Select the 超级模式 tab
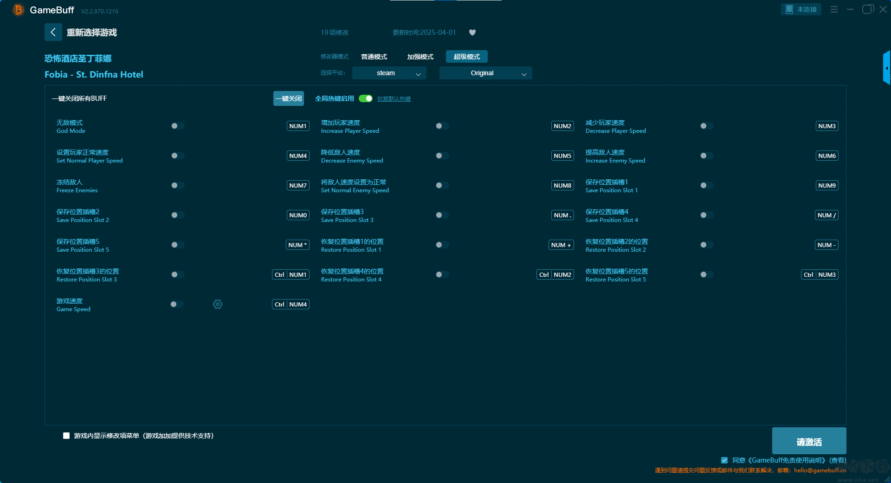This screenshot has height=483, width=891. [x=466, y=57]
